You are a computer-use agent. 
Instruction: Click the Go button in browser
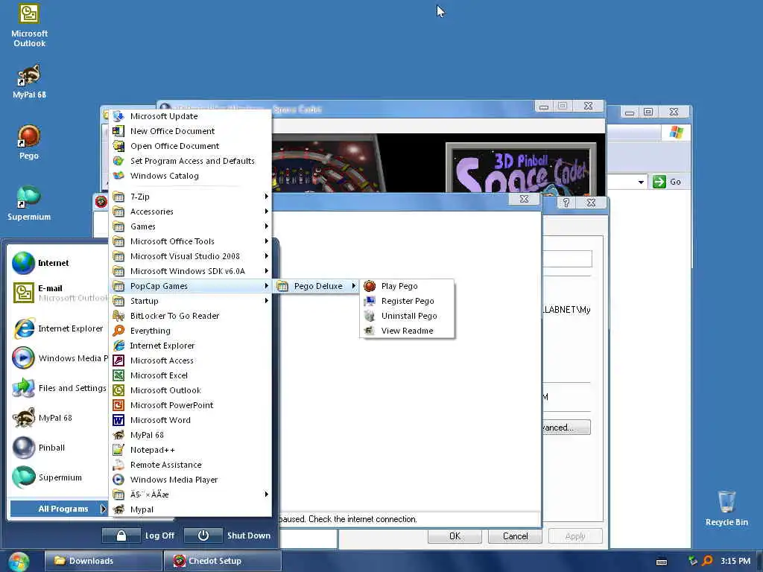667,182
